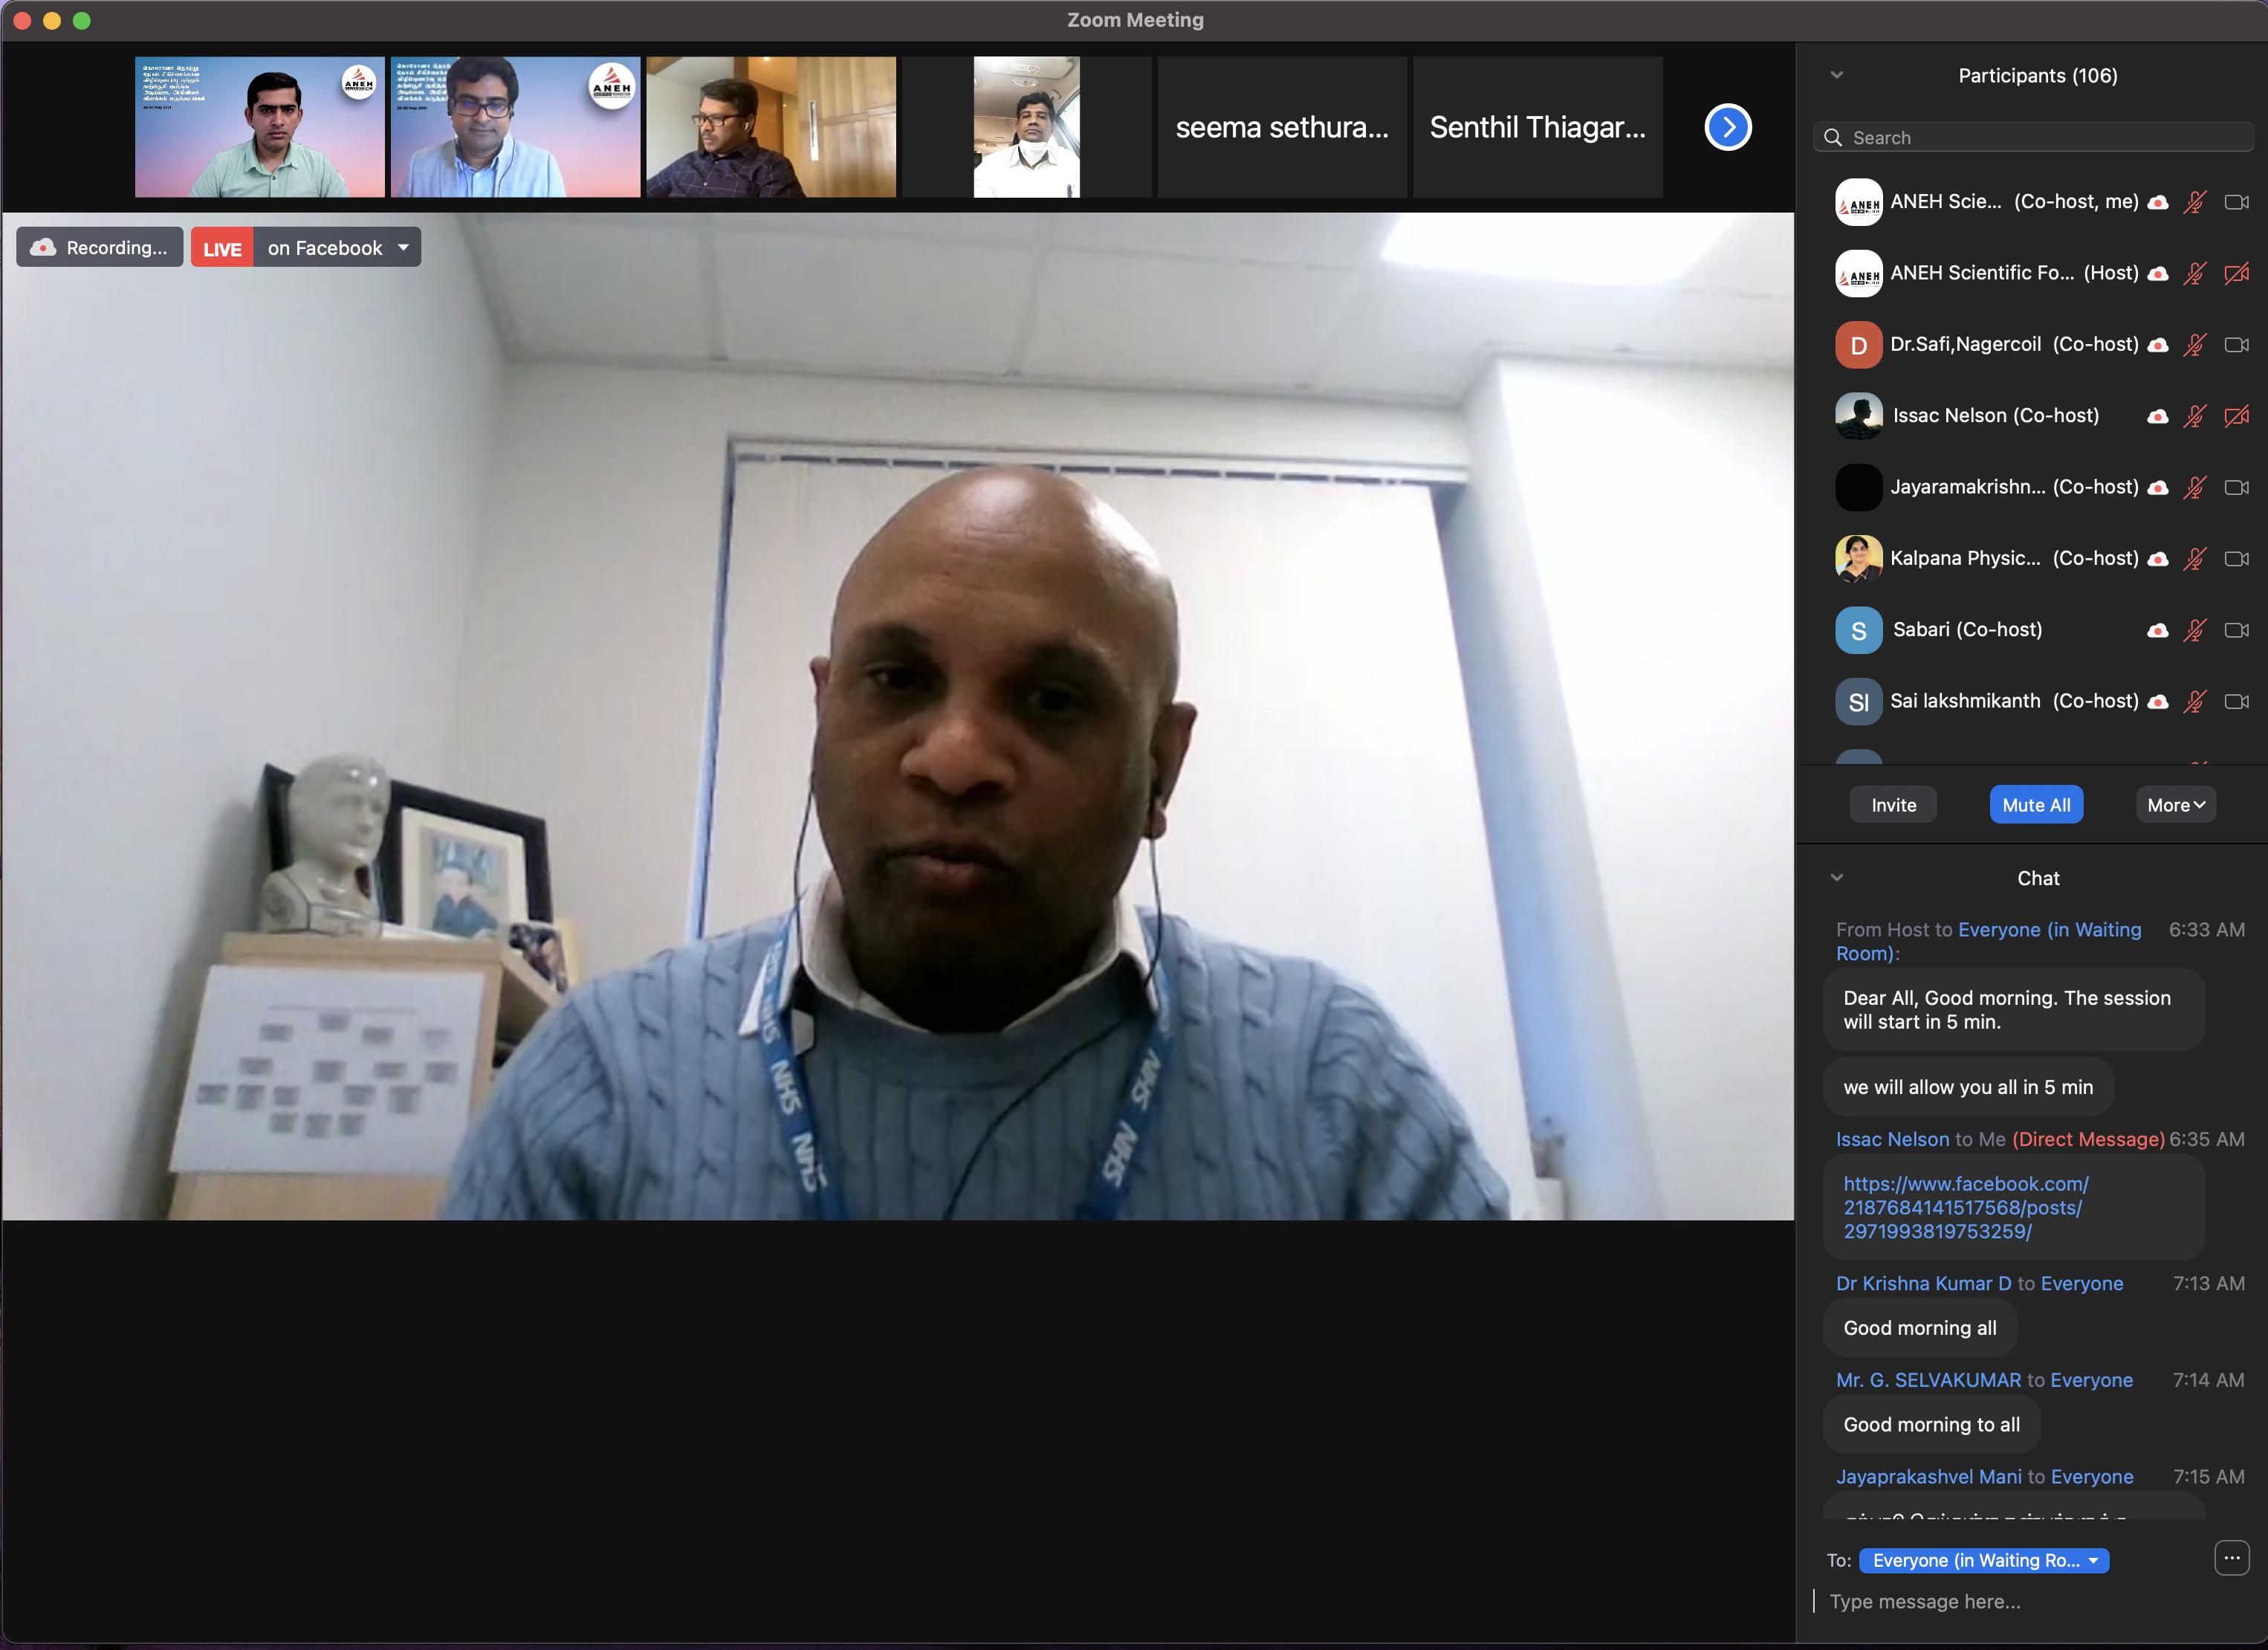The width and height of the screenshot is (2268, 1650).
Task: Click the cloud recording icon beside Sabari
Action: coord(2157,630)
